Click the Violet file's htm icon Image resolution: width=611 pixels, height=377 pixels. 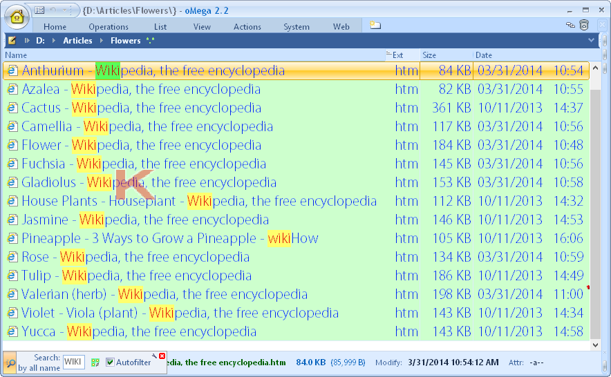point(12,313)
